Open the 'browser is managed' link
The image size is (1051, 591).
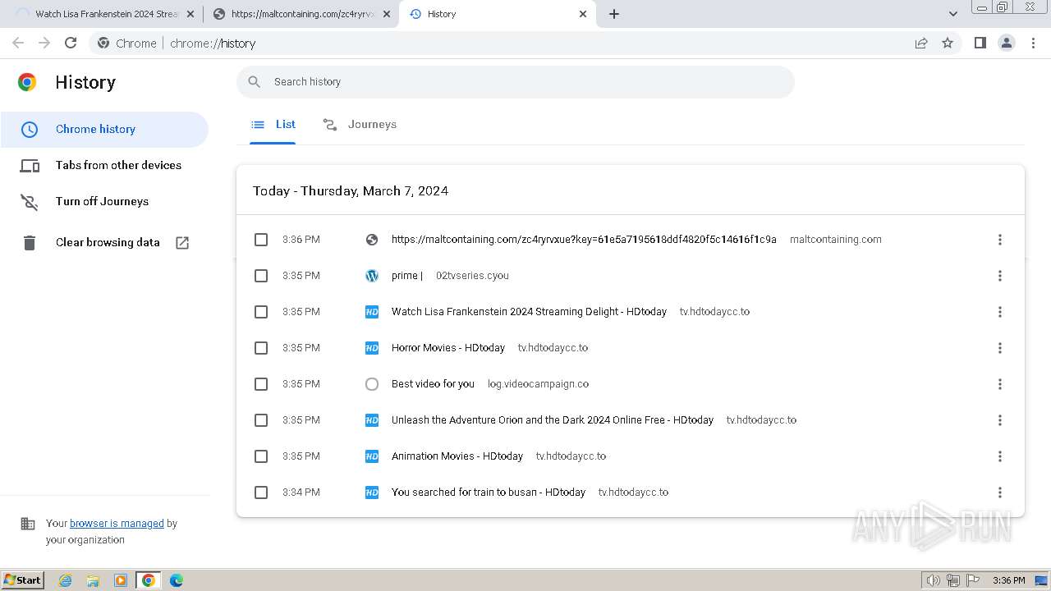point(117,524)
